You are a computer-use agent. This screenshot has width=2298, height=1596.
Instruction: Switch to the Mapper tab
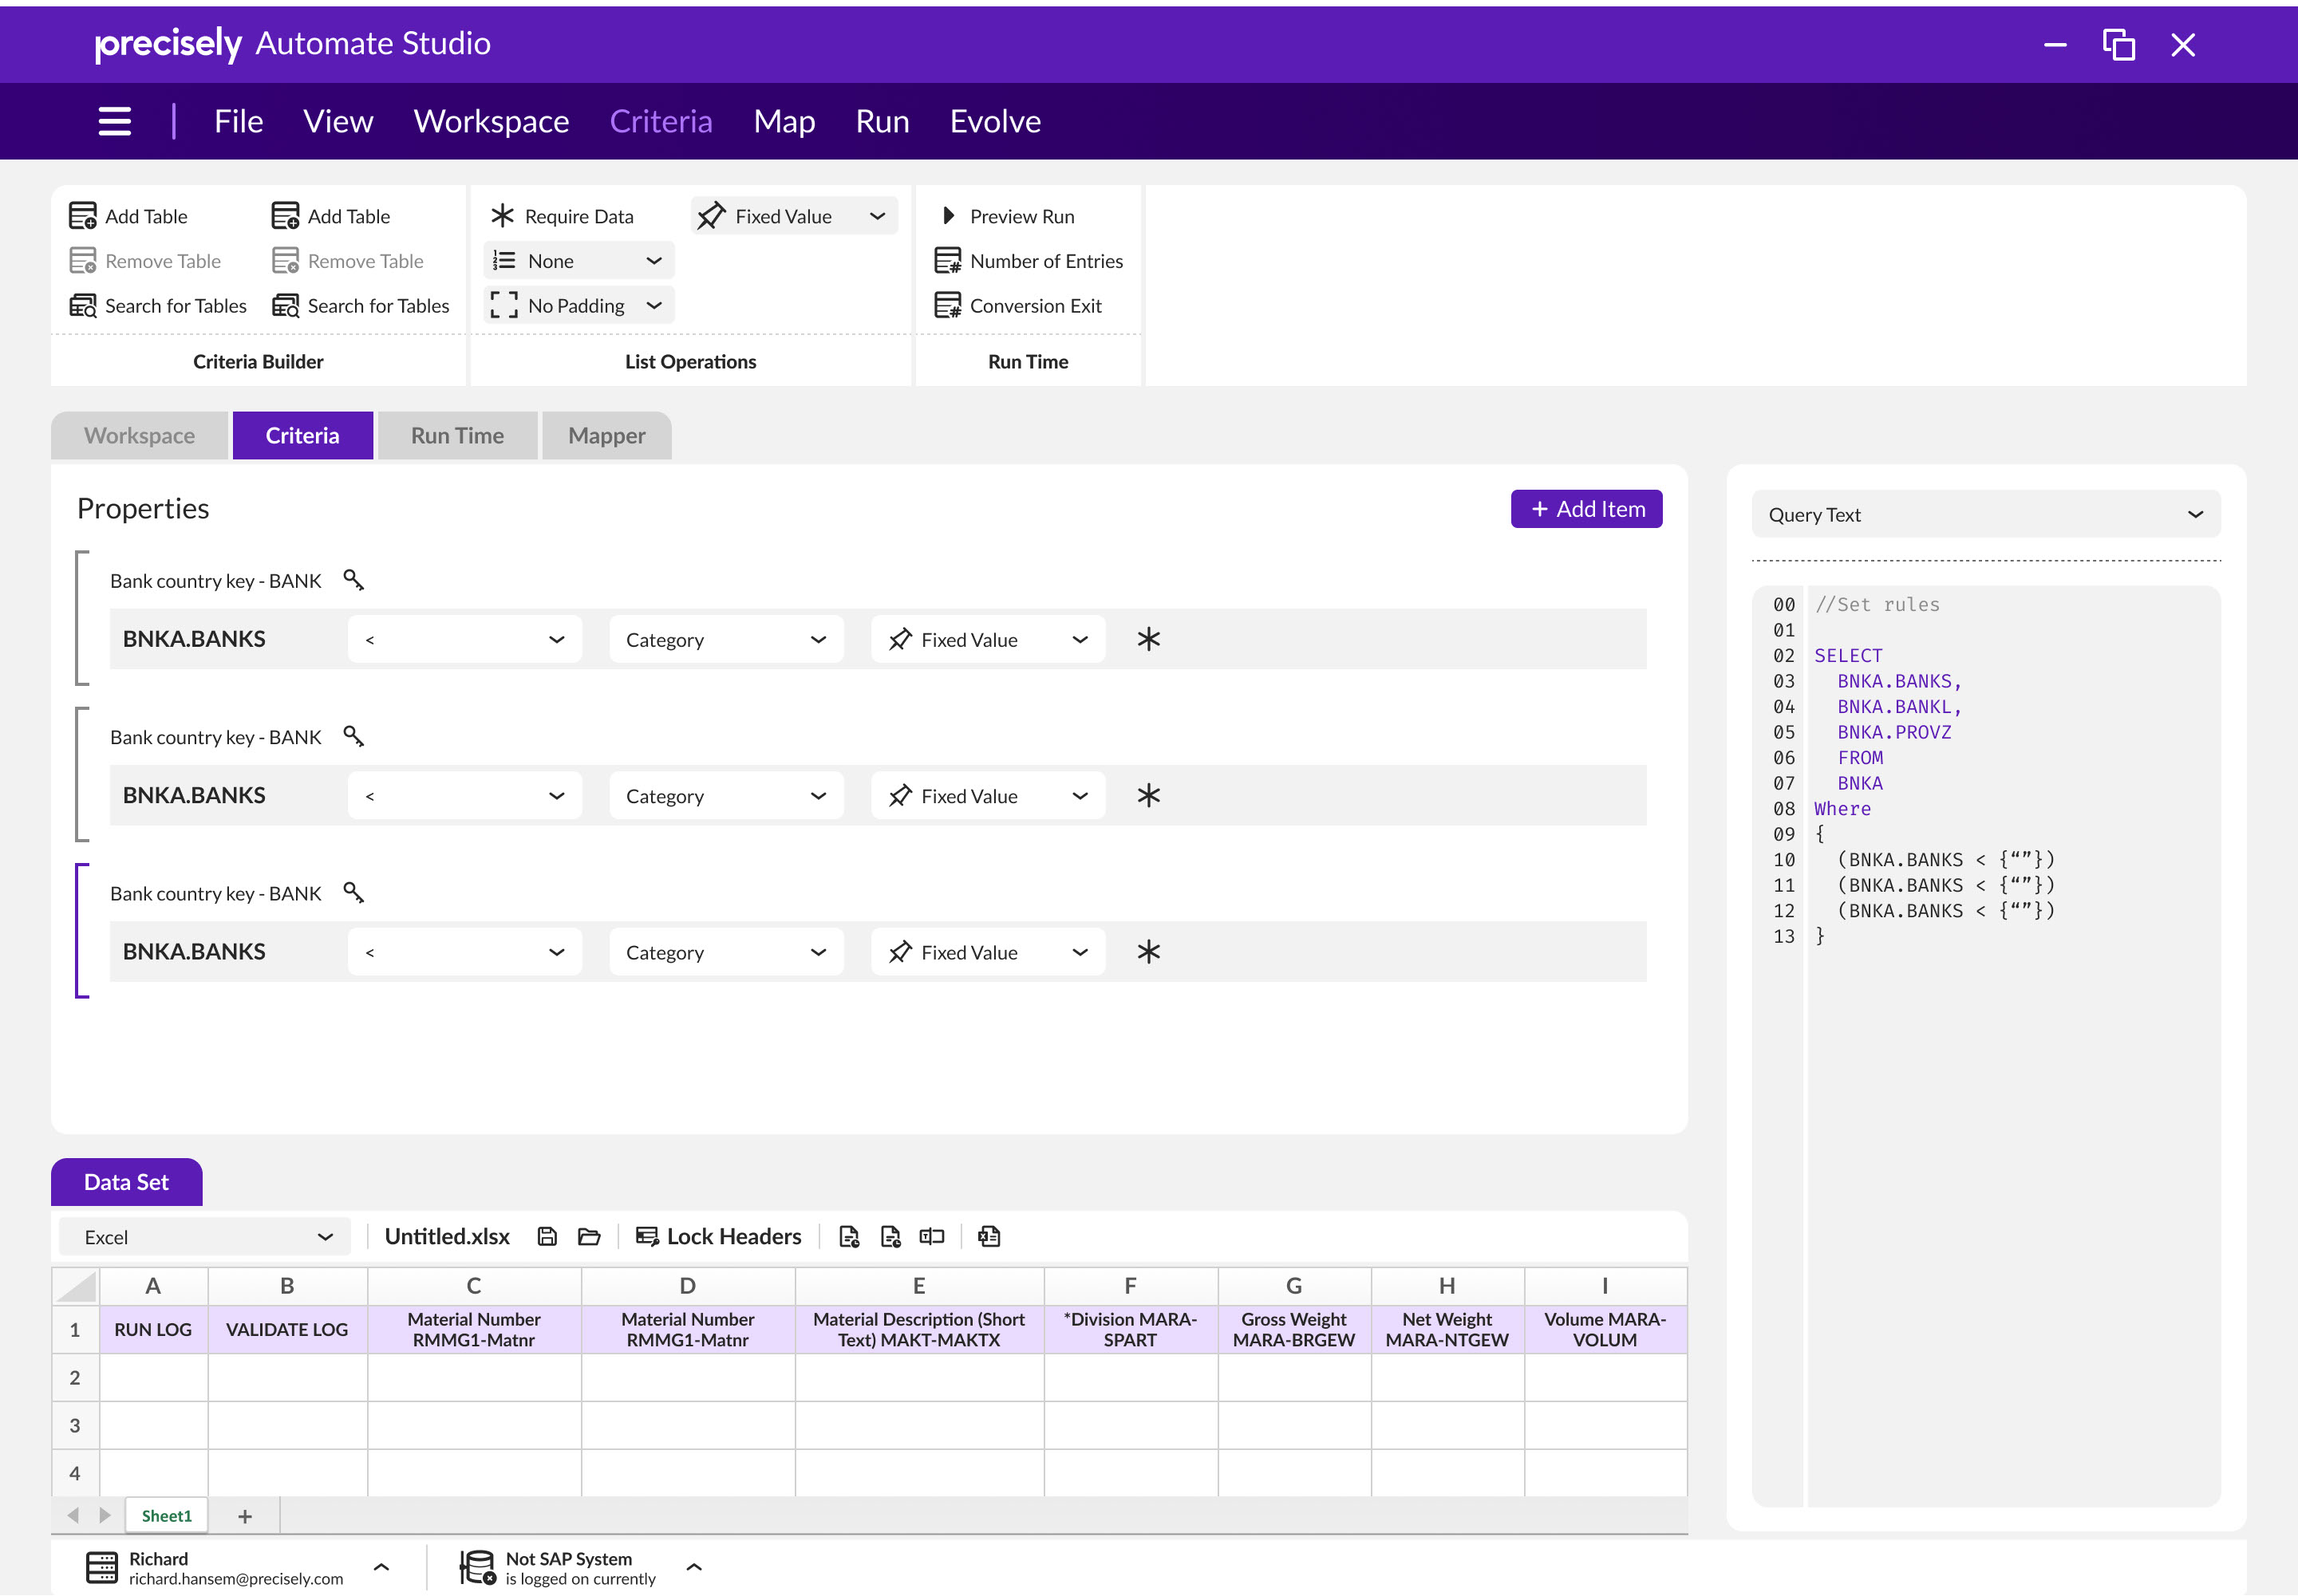pyautogui.click(x=606, y=435)
